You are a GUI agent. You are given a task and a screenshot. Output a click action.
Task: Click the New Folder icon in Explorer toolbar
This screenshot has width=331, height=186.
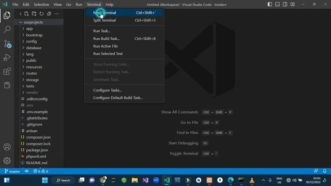[34, 14]
